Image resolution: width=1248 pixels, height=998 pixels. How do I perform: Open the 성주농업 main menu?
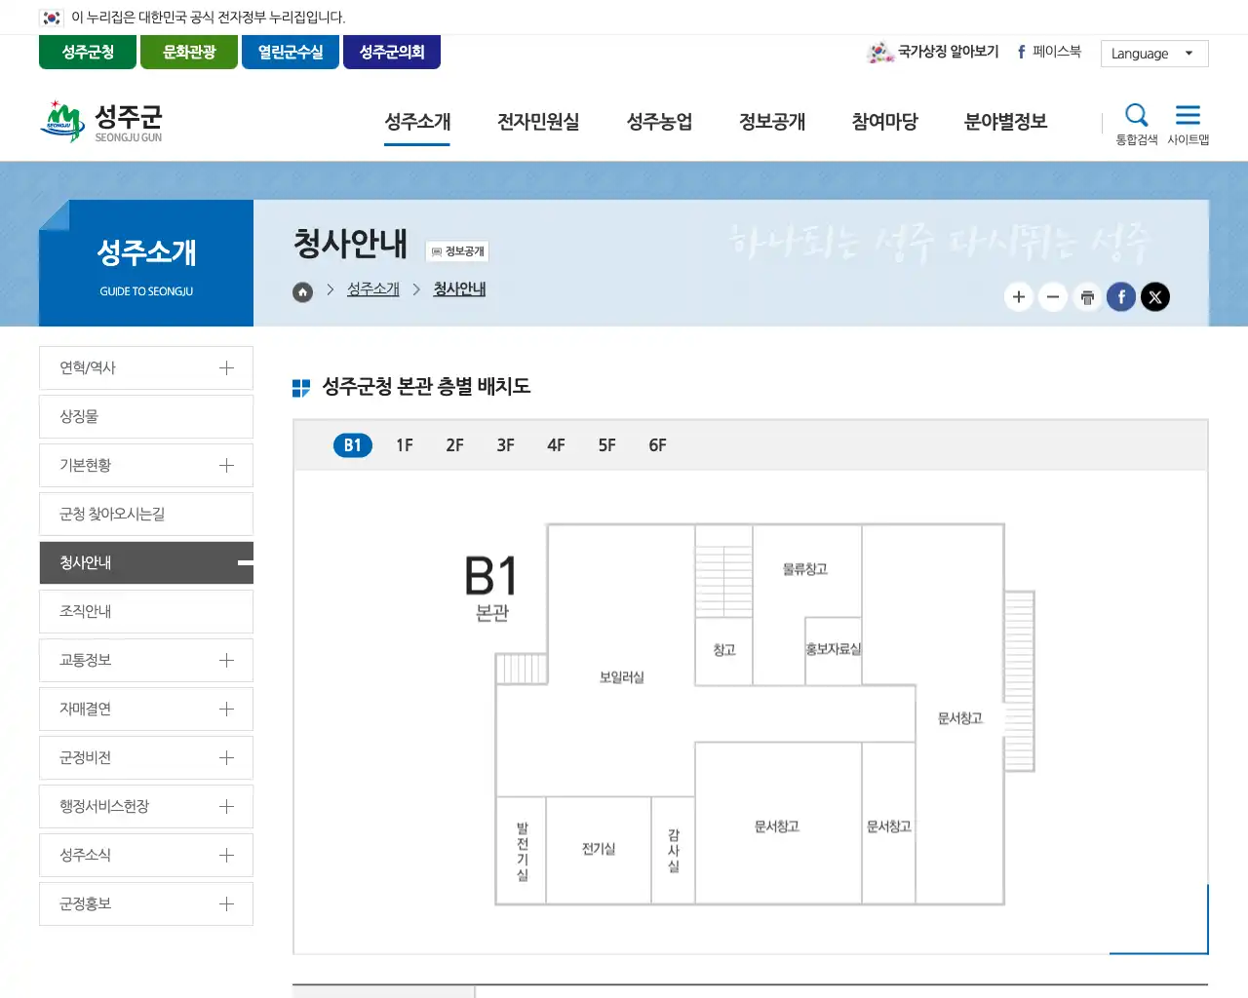tap(659, 122)
